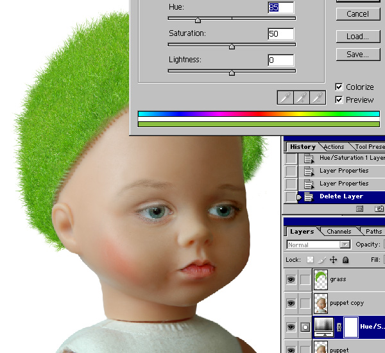Set history brush source at Delete Layer
Image resolution: width=385 pixels, height=353 pixels.
pos(291,197)
